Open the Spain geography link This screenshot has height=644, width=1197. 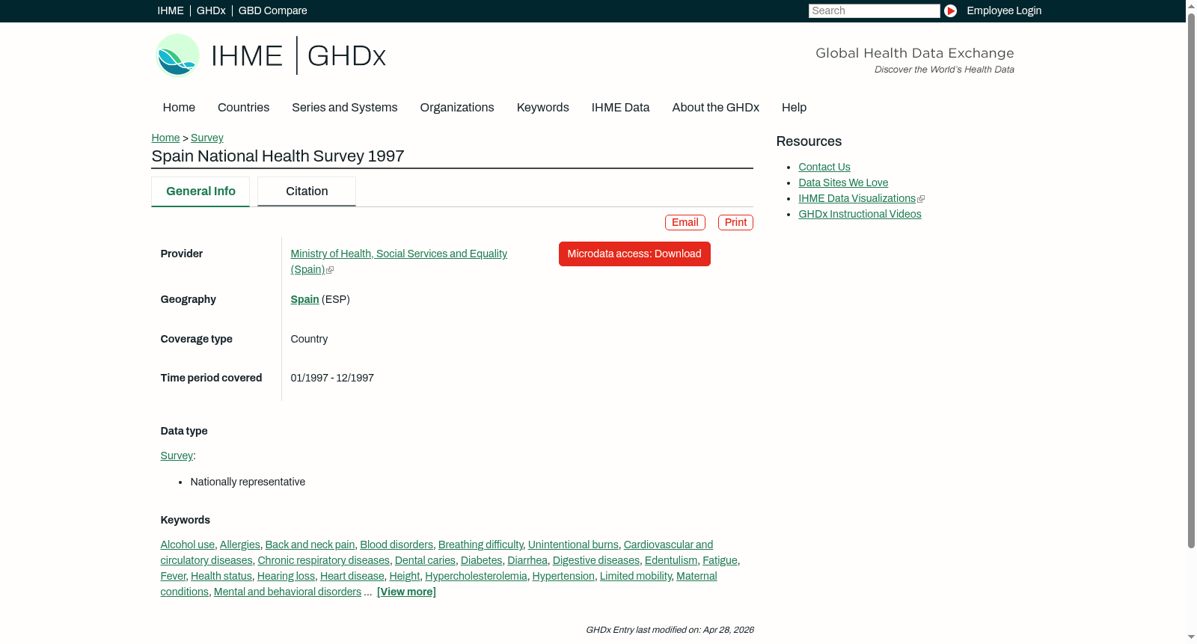pos(304,300)
